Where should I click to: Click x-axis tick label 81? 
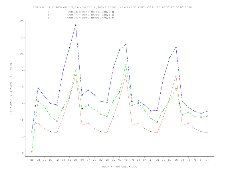(x=201, y=160)
